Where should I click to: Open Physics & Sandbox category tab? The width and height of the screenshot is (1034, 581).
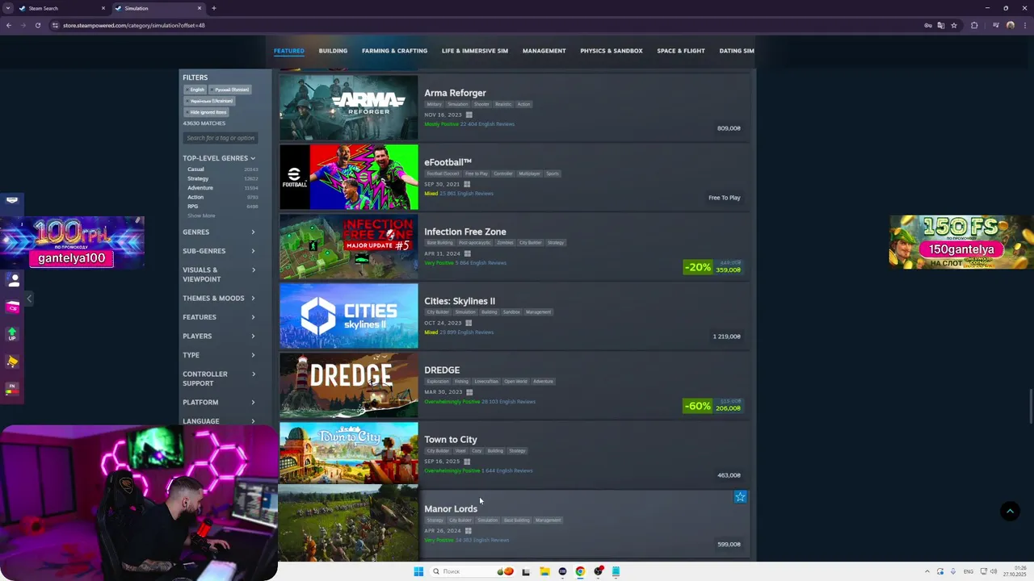click(612, 51)
